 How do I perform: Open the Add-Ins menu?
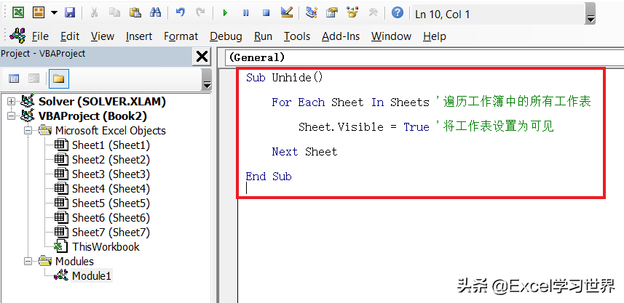tap(341, 36)
